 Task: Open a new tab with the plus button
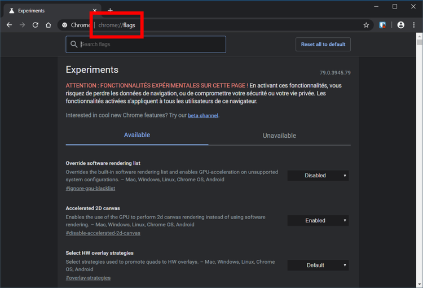(110, 10)
